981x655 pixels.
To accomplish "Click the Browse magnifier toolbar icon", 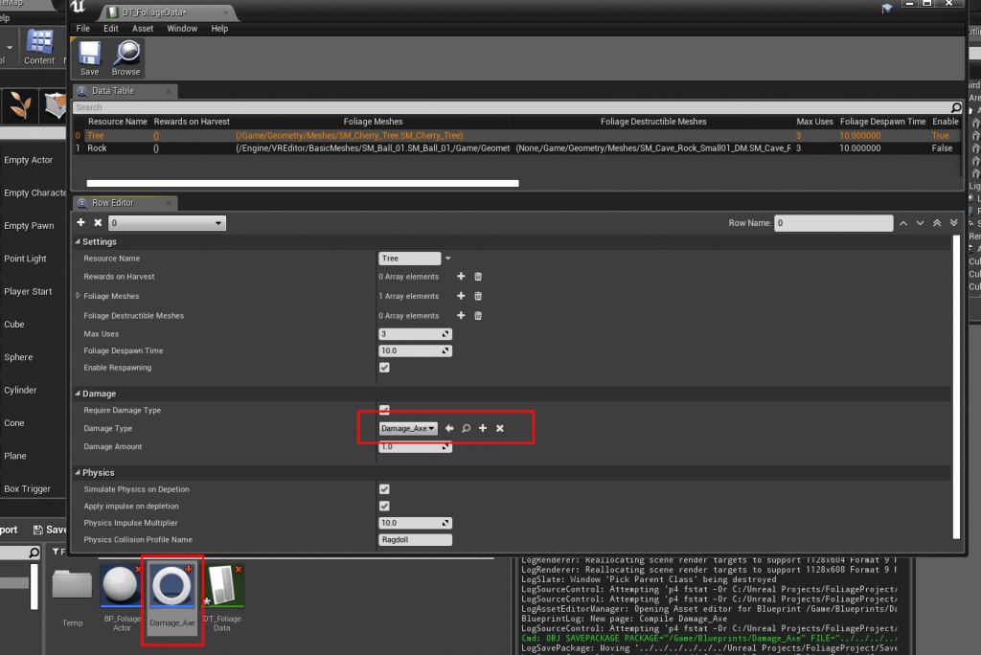I will click(x=125, y=58).
